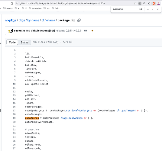Click the page scrollbar marker at left edge
This screenshot has width=162, height=151.
1,110
